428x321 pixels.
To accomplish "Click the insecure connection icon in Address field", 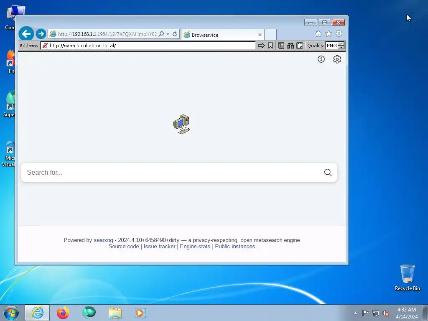I will (x=45, y=46).
